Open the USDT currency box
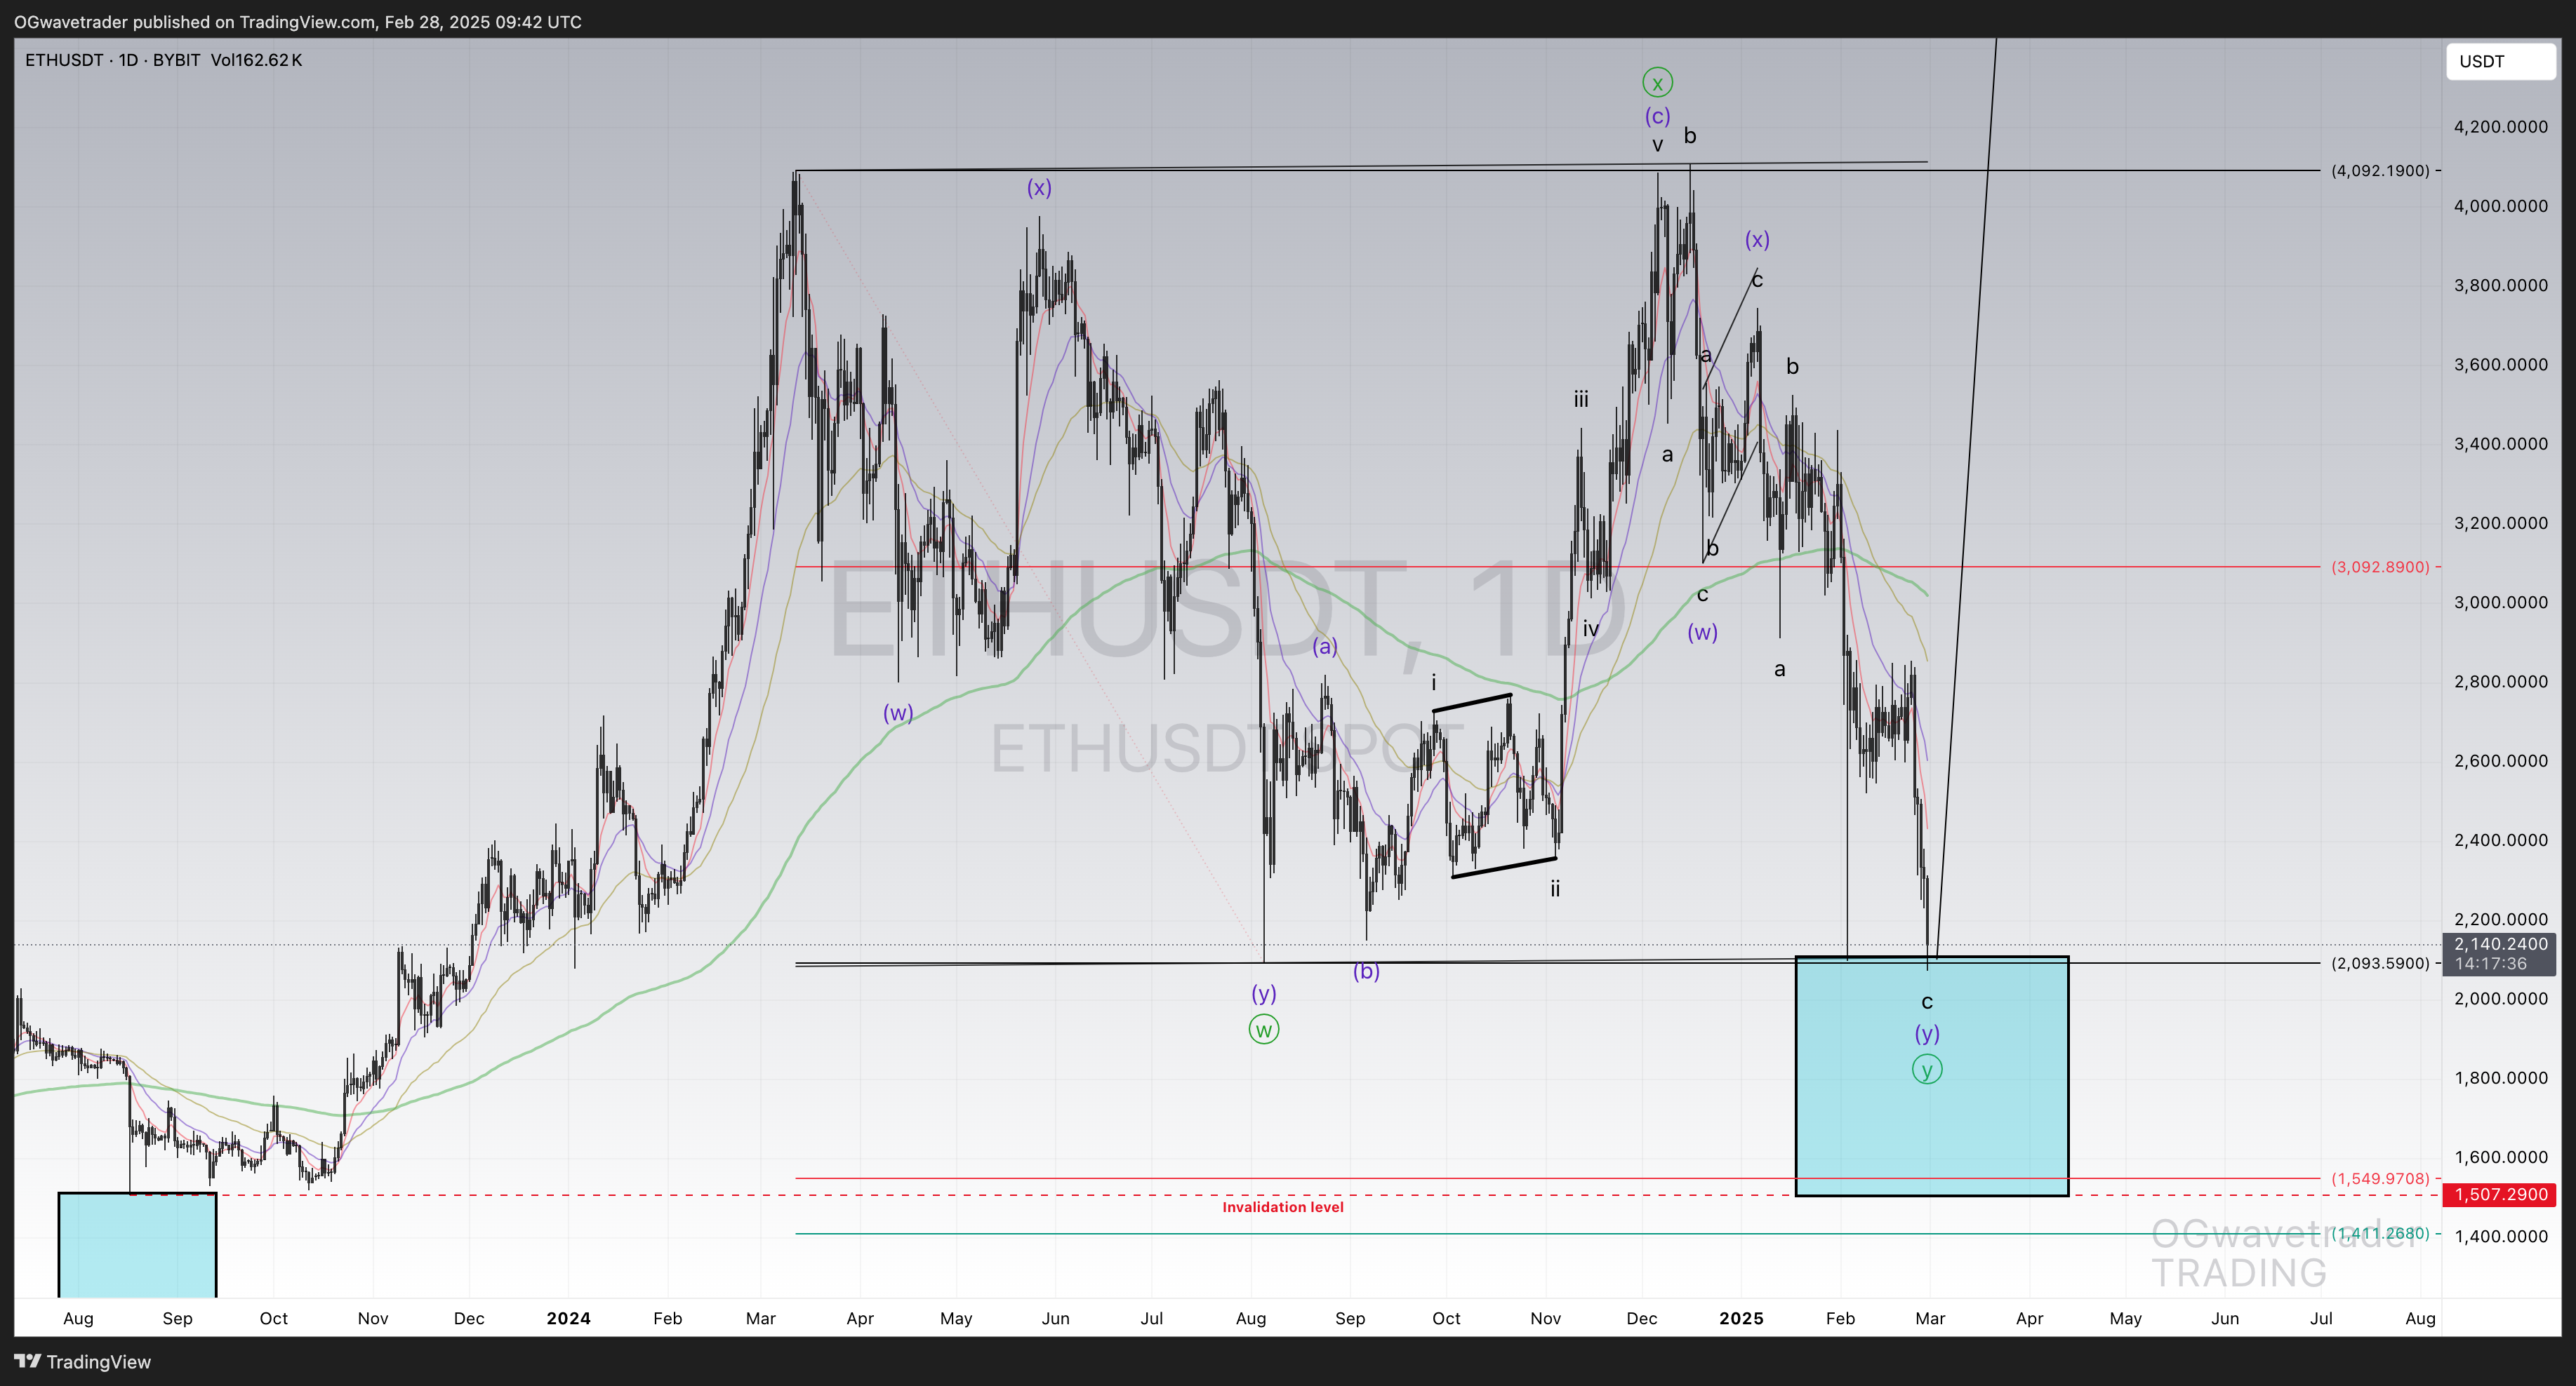This screenshot has width=2576, height=1386. coord(2500,61)
